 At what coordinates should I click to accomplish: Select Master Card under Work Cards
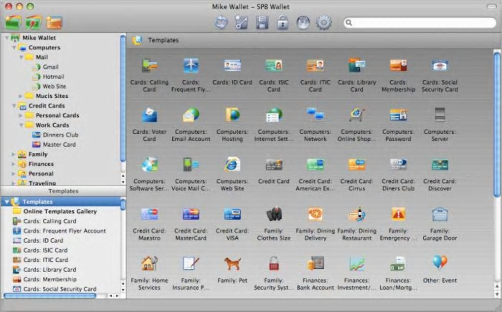pyautogui.click(x=59, y=144)
